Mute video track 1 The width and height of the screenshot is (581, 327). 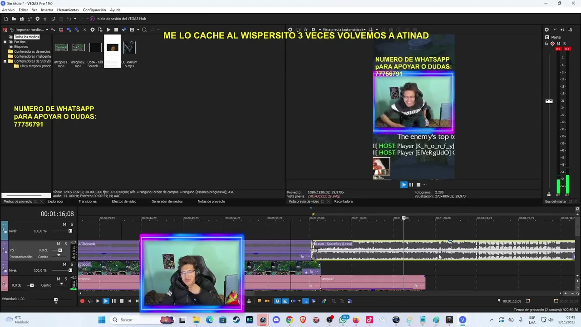coord(64,224)
